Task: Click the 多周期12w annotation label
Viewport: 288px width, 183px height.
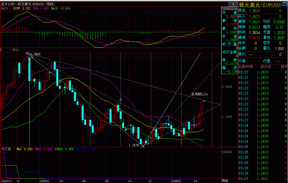Action: (x=199, y=94)
